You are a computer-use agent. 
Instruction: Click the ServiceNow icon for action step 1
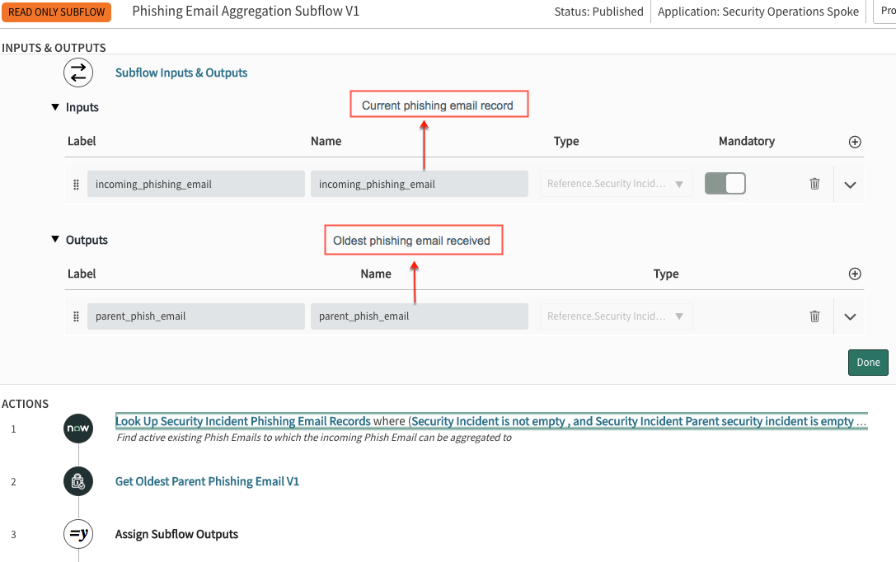[78, 429]
